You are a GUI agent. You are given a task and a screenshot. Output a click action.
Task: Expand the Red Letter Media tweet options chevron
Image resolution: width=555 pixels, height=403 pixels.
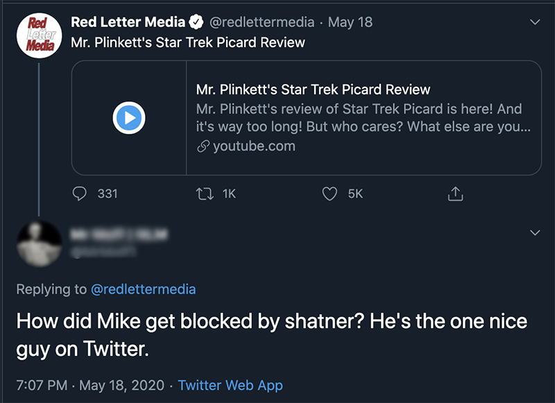tap(535, 22)
